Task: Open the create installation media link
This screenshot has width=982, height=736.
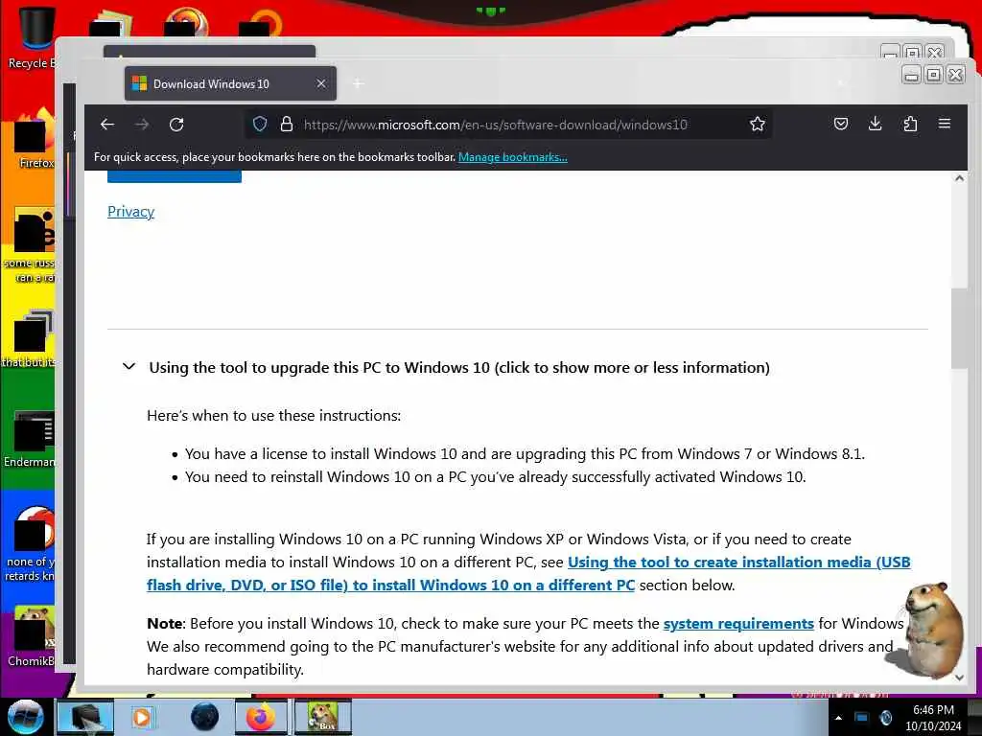Action: [x=528, y=574]
